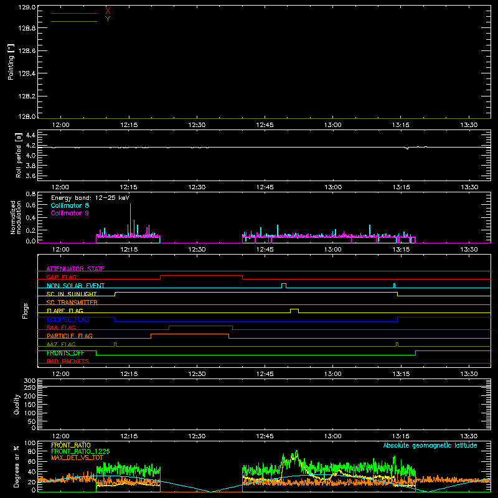The width and height of the screenshot is (498, 498).
Task: Click the FRONT_RATIO_1225 legend label
Action: point(80,451)
